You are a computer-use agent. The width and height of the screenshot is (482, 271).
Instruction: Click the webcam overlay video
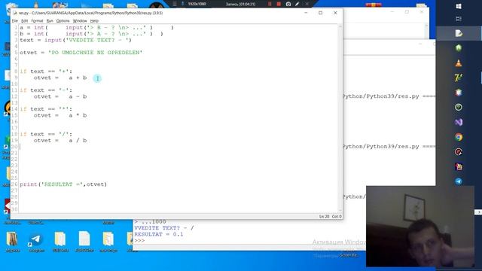pos(420,226)
